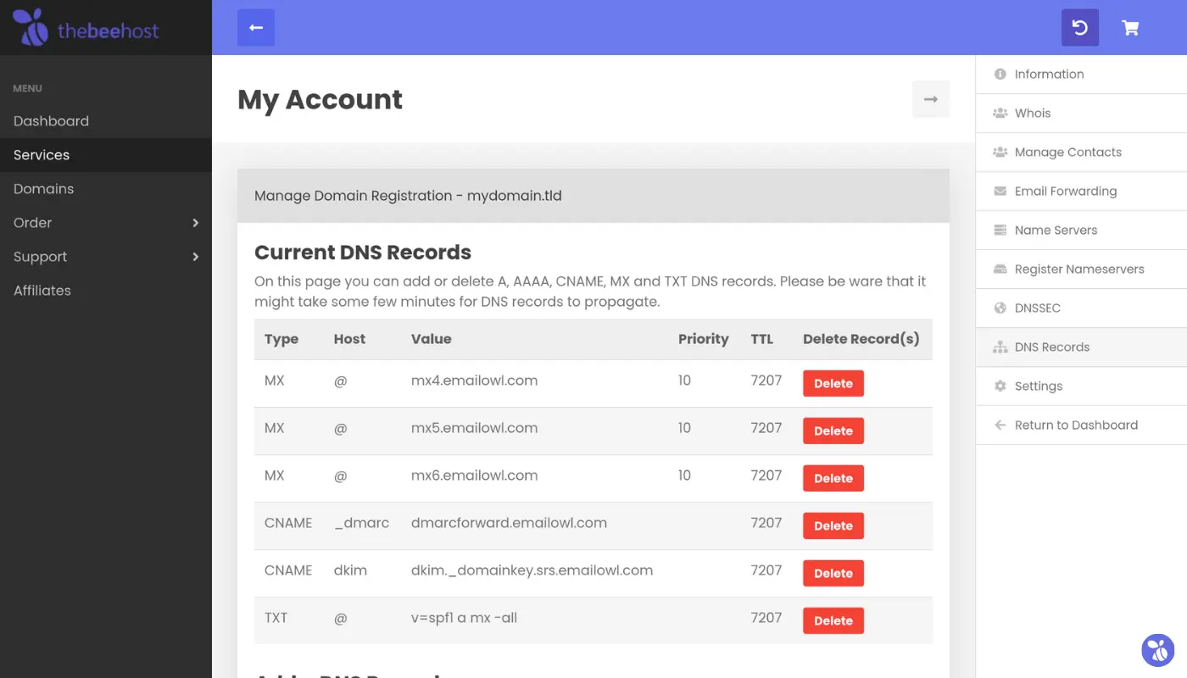Click the Settings gear icon
1187x678 pixels.
point(1000,386)
